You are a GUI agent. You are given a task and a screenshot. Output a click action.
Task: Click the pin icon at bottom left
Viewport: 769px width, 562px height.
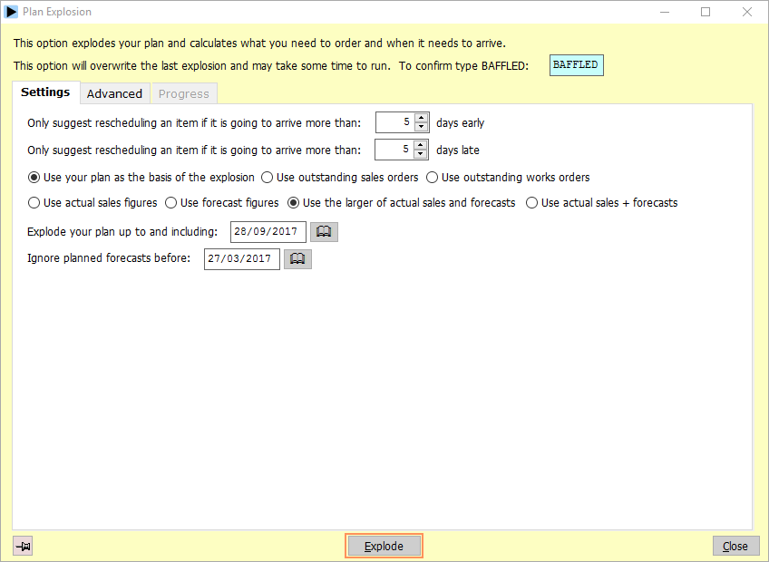pyautogui.click(x=23, y=546)
